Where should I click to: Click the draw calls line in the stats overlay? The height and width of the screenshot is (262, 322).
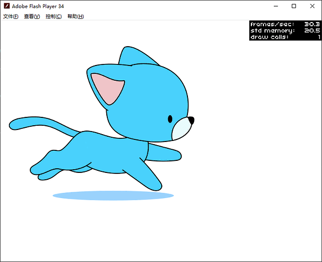click(285, 37)
